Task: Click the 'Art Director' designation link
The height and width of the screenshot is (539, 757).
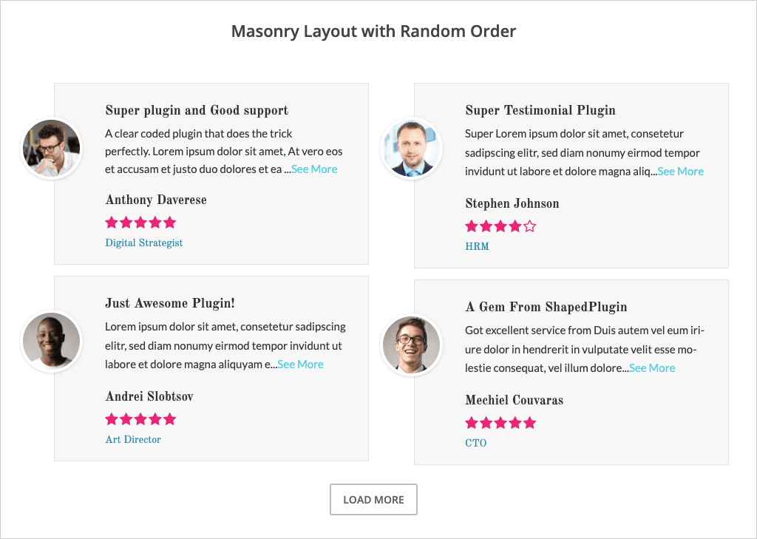Action: click(133, 440)
